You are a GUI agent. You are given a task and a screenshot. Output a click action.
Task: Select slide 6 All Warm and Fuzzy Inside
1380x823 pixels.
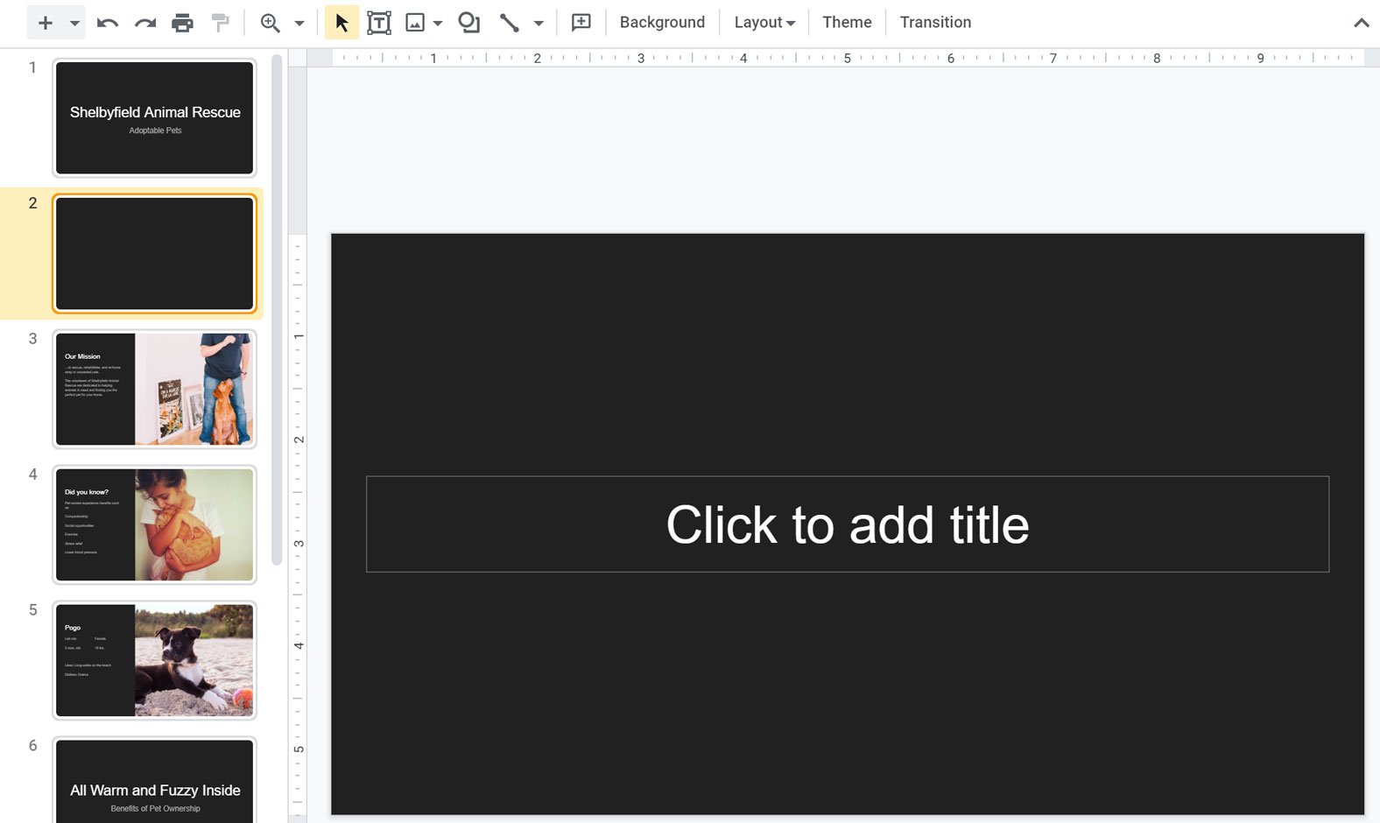(154, 780)
